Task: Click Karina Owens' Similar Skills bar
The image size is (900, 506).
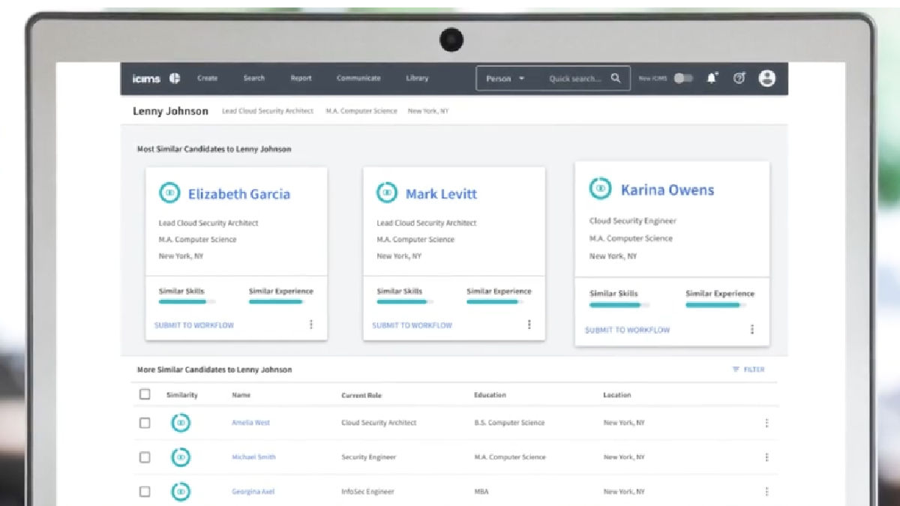Action: (x=619, y=305)
